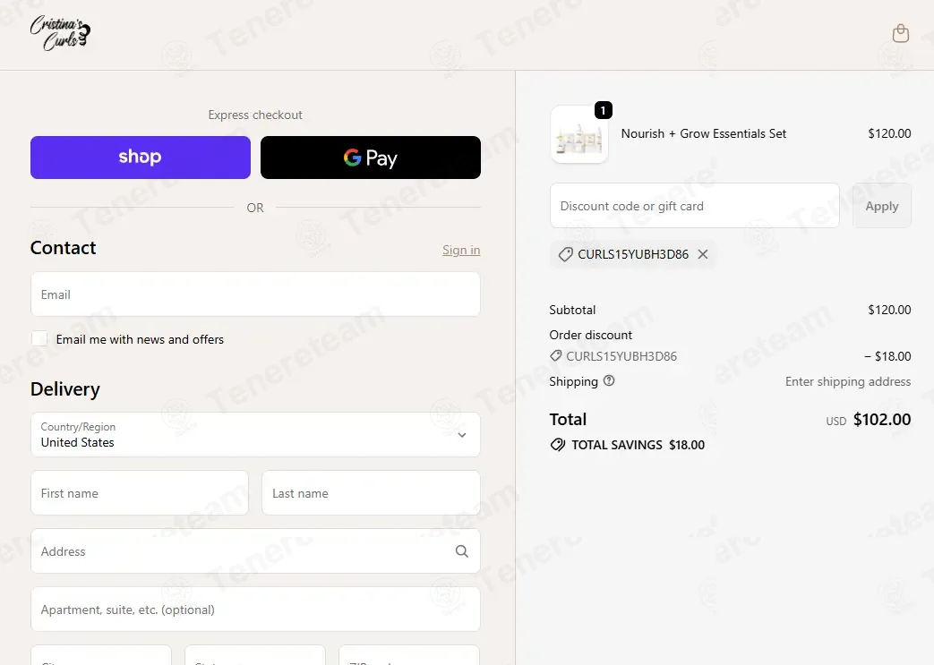
Task: Remove the CURLS15YUBH3D86 discount code
Action: 703,254
